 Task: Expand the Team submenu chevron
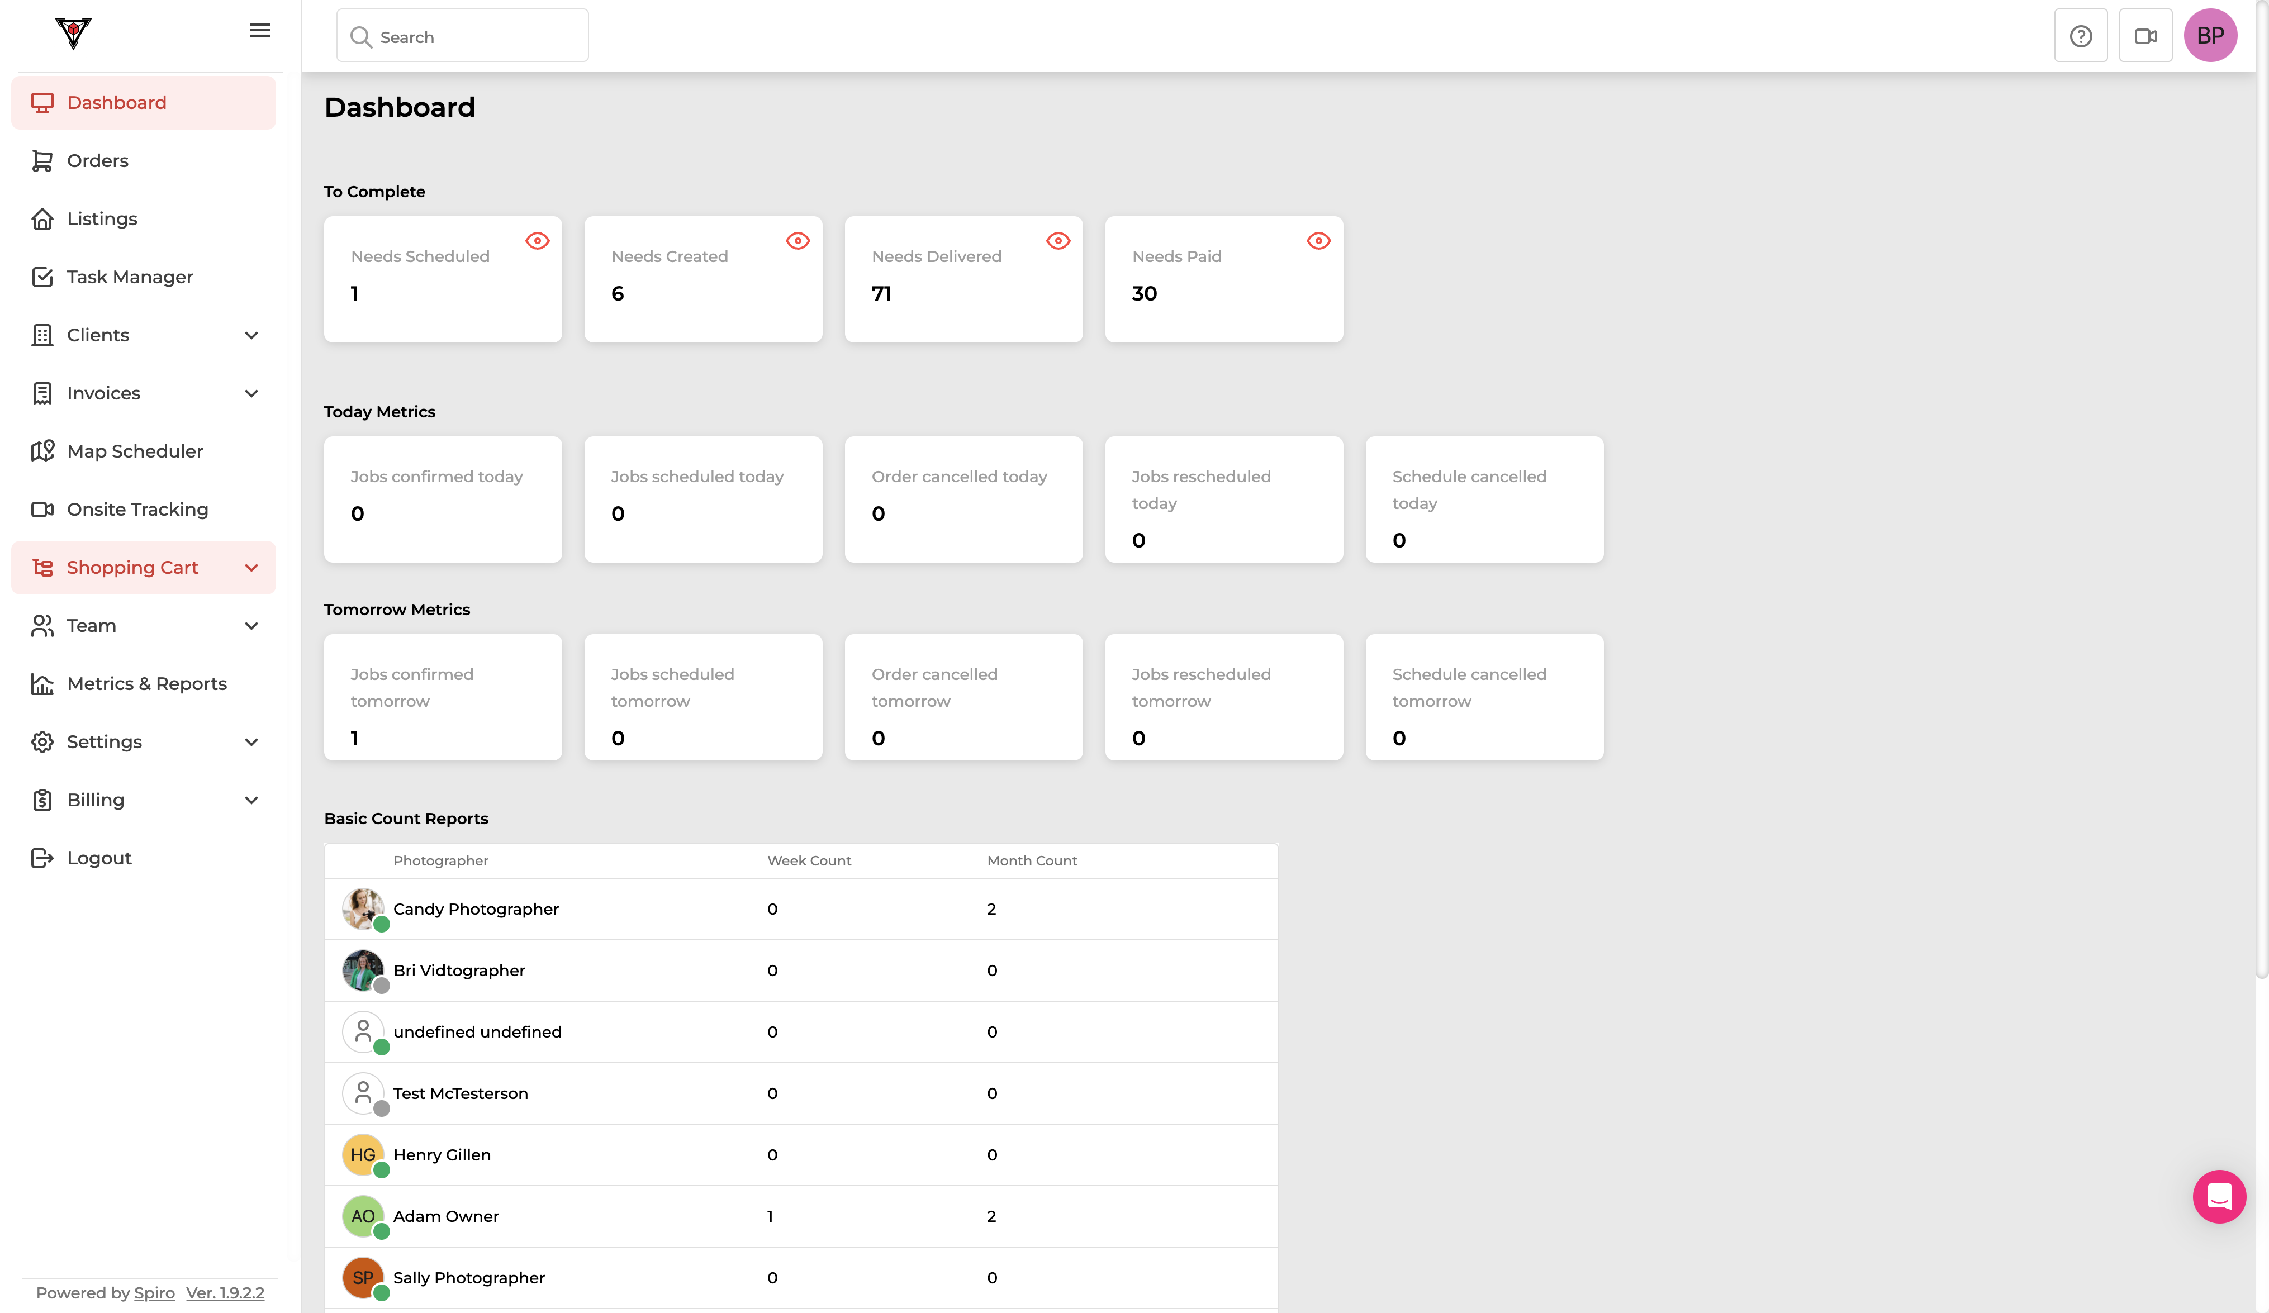coord(252,625)
